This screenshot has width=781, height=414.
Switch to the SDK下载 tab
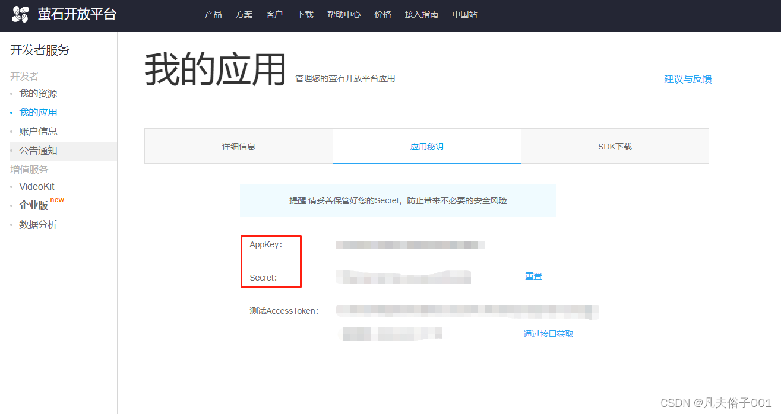[x=615, y=146]
